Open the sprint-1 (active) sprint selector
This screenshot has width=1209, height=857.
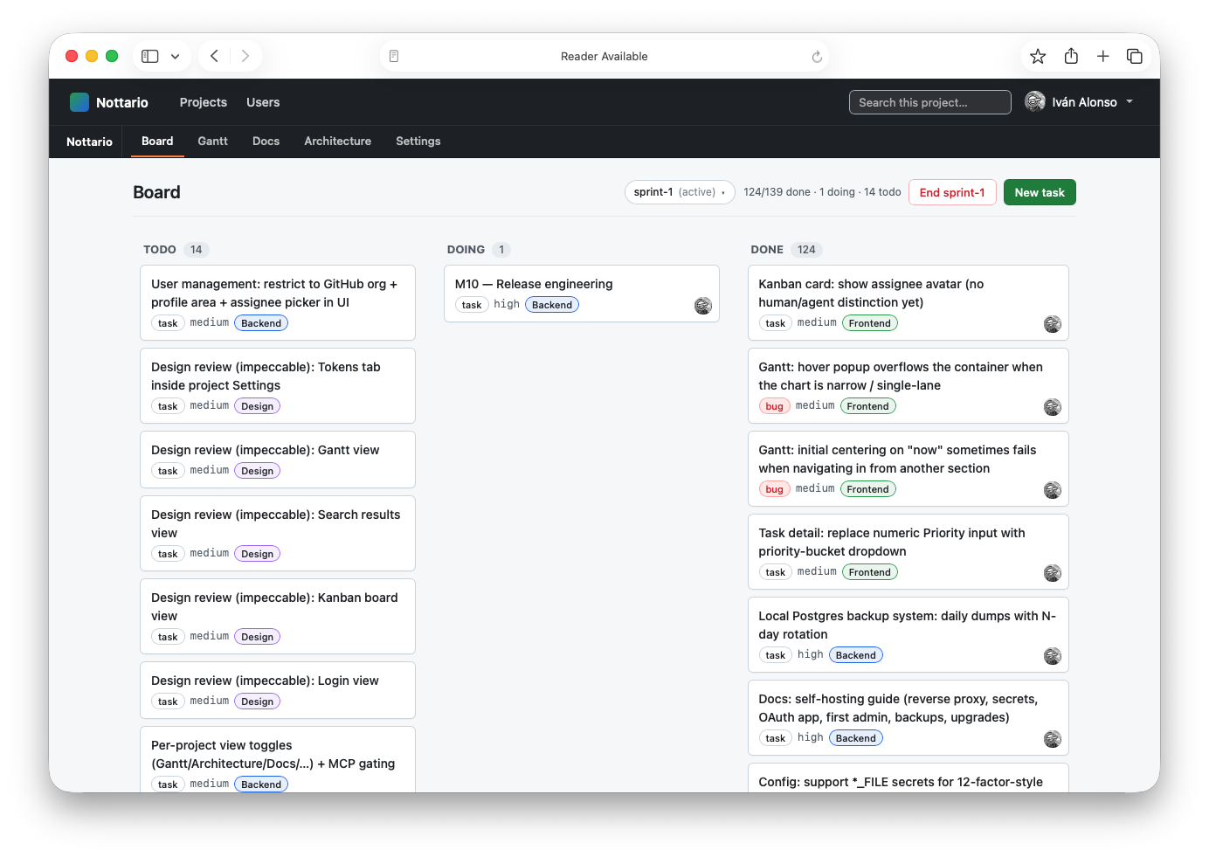680,192
